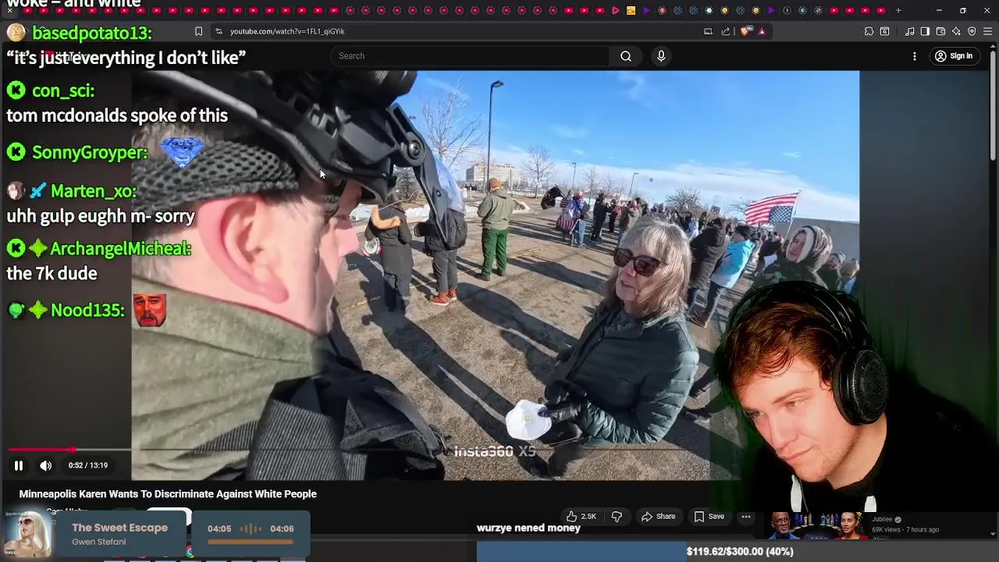Activate voice search microphone icon

click(x=661, y=56)
